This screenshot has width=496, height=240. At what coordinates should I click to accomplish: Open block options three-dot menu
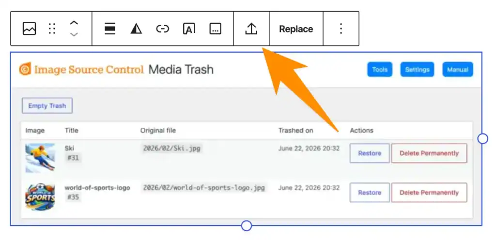pyautogui.click(x=341, y=29)
